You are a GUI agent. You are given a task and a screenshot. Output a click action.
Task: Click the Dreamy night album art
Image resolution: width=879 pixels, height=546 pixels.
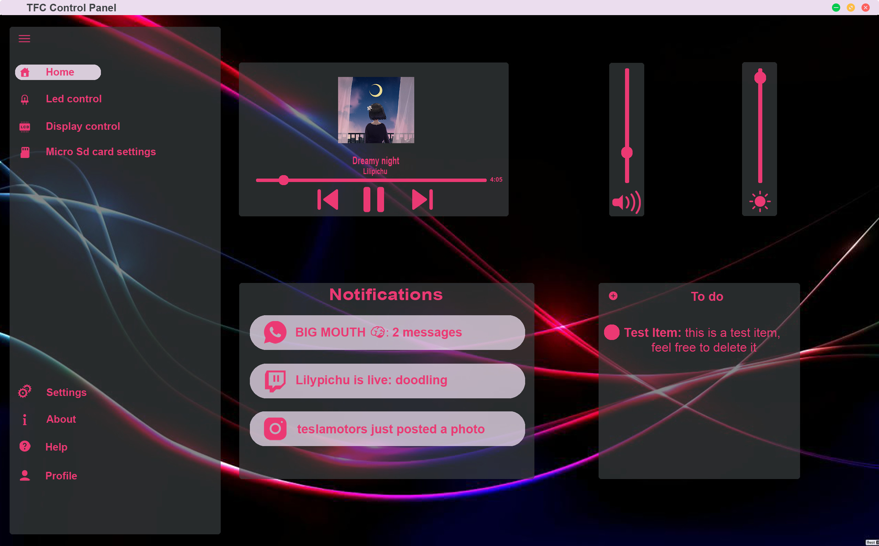[x=375, y=110]
